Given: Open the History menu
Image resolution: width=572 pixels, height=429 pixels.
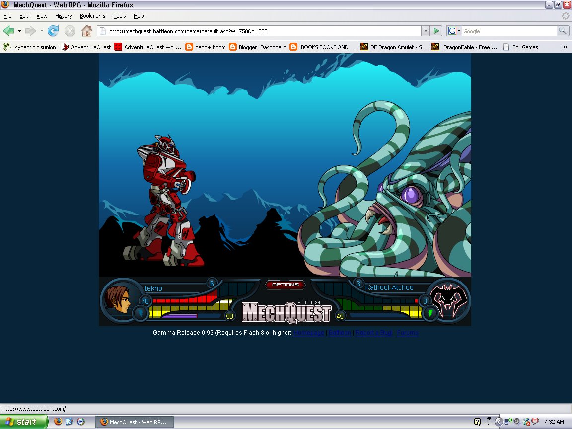Looking at the screenshot, I should pyautogui.click(x=64, y=16).
